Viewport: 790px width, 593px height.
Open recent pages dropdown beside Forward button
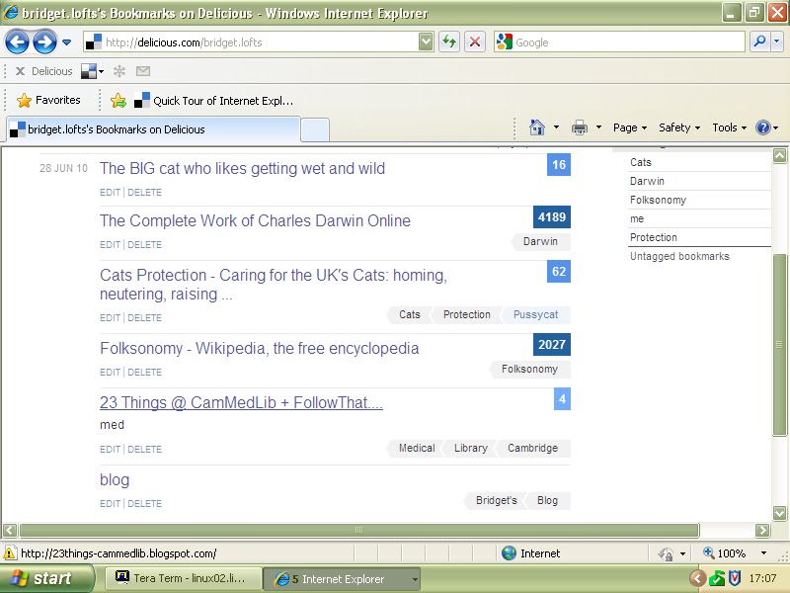click(66, 42)
